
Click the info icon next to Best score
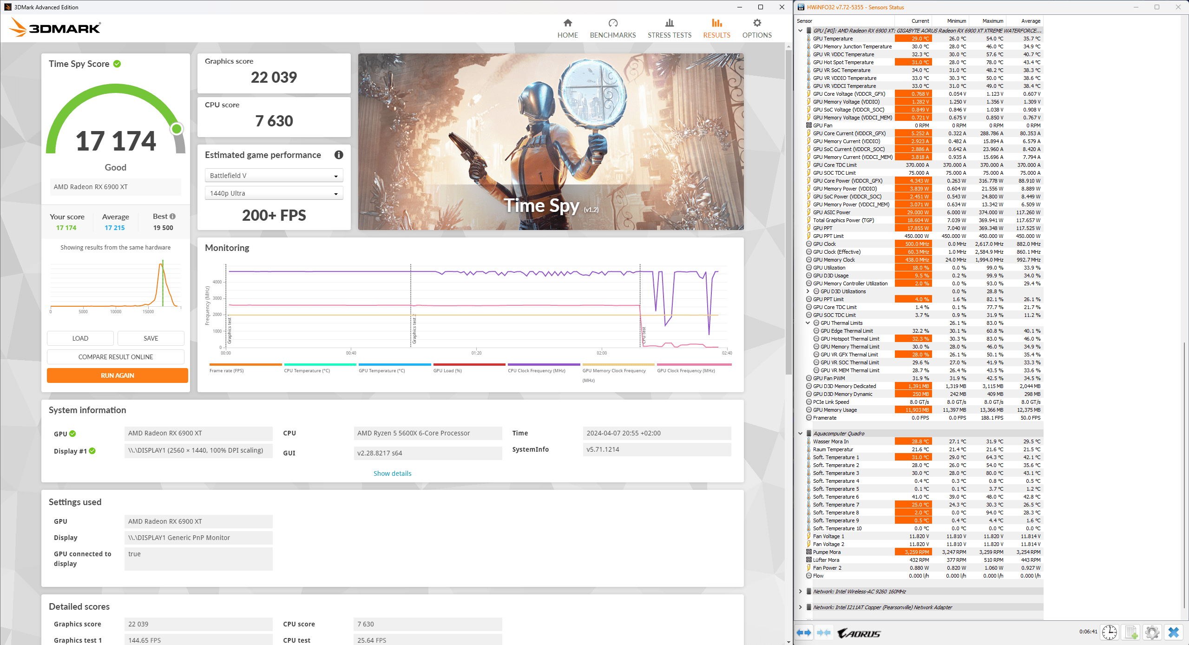(172, 217)
